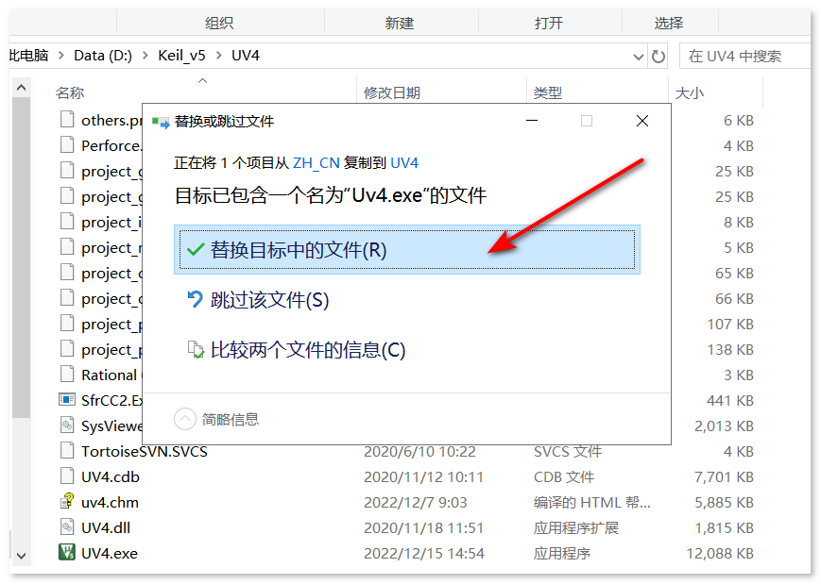This screenshot has width=821, height=584.
Task: Sort files by 修改日期 column
Action: [x=392, y=93]
